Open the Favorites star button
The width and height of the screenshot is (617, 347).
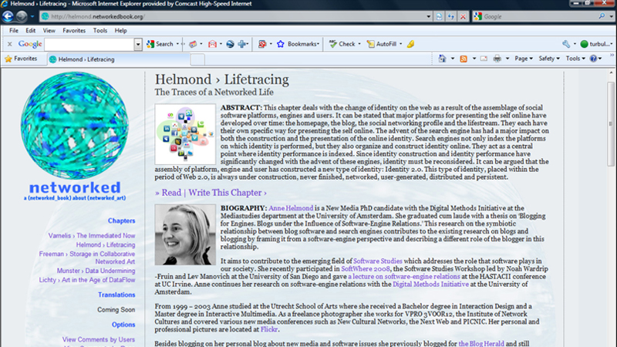21,59
